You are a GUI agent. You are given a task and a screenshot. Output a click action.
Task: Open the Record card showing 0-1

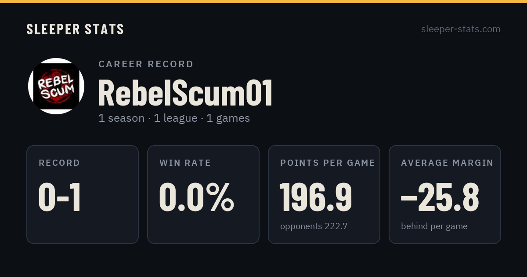coord(83,194)
